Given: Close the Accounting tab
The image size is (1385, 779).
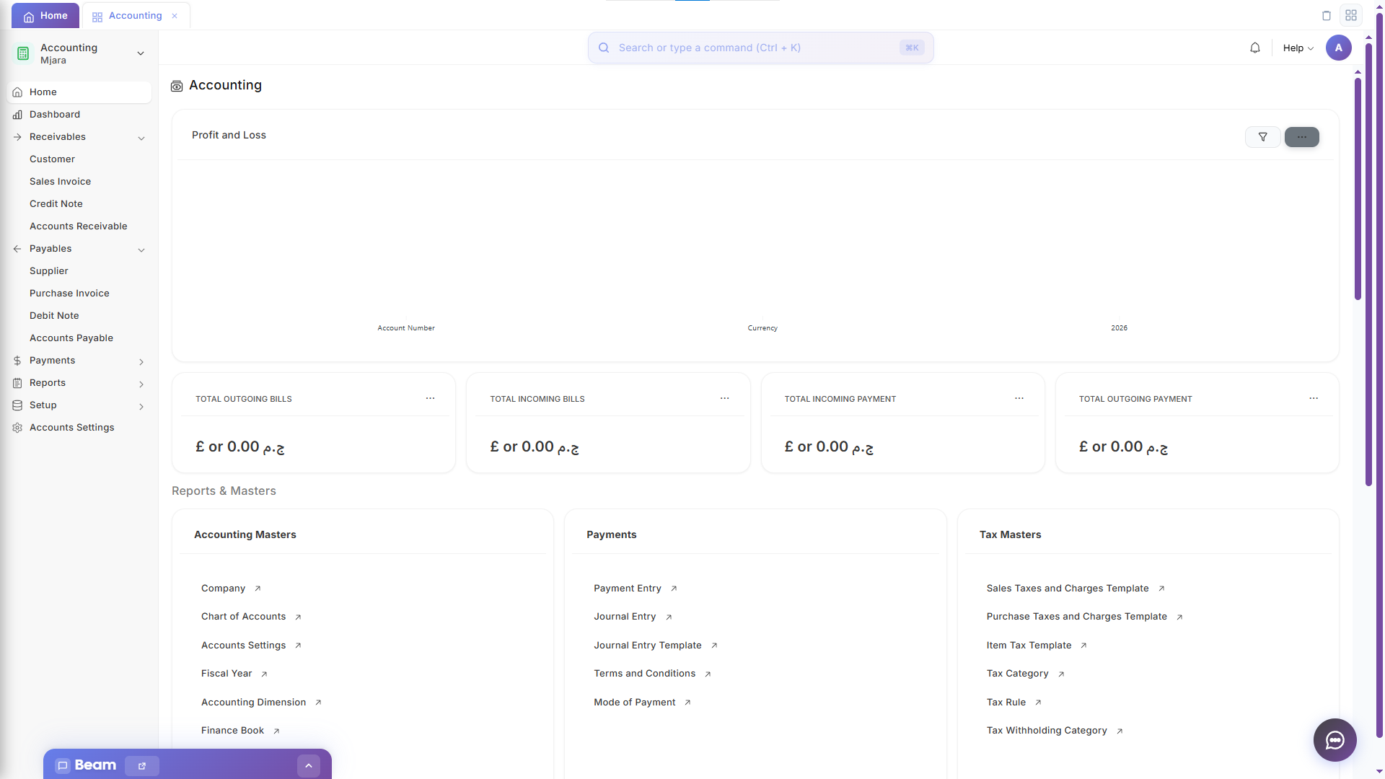Looking at the screenshot, I should (x=175, y=15).
